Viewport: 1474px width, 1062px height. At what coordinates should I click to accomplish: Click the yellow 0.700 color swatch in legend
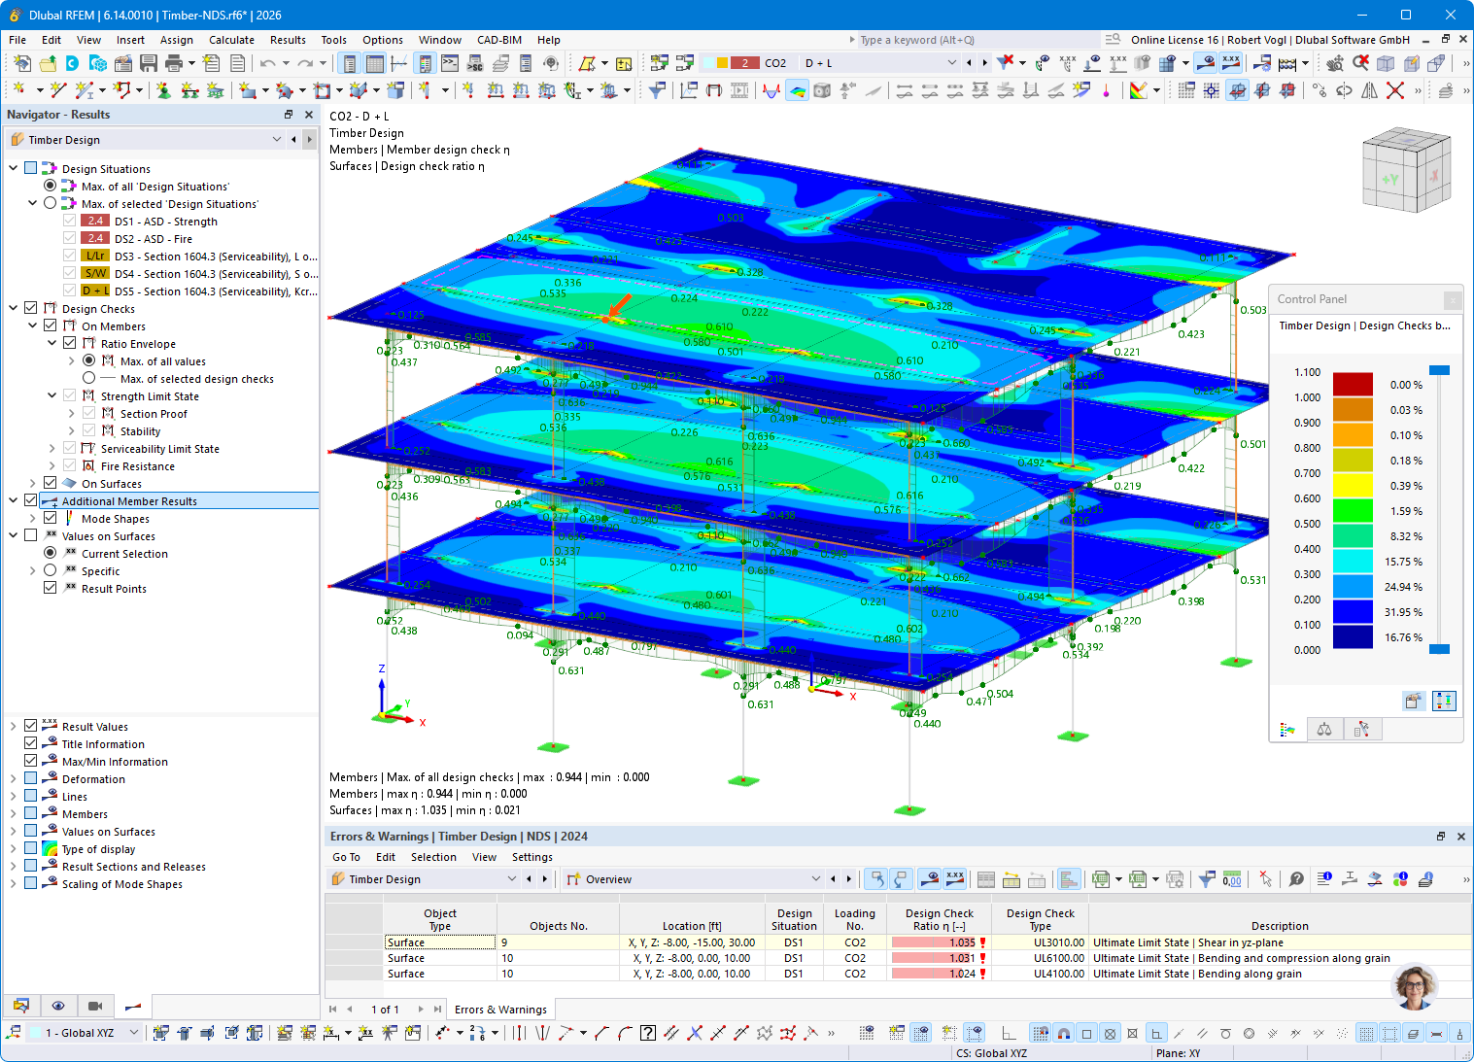pos(1353,486)
